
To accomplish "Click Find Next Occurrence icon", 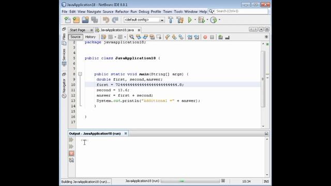I will point(145,37).
